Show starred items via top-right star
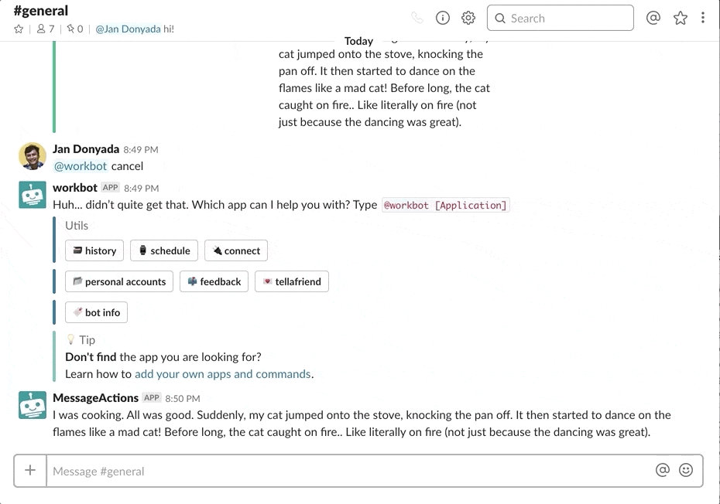The height and width of the screenshot is (504, 720). pyautogui.click(x=680, y=17)
